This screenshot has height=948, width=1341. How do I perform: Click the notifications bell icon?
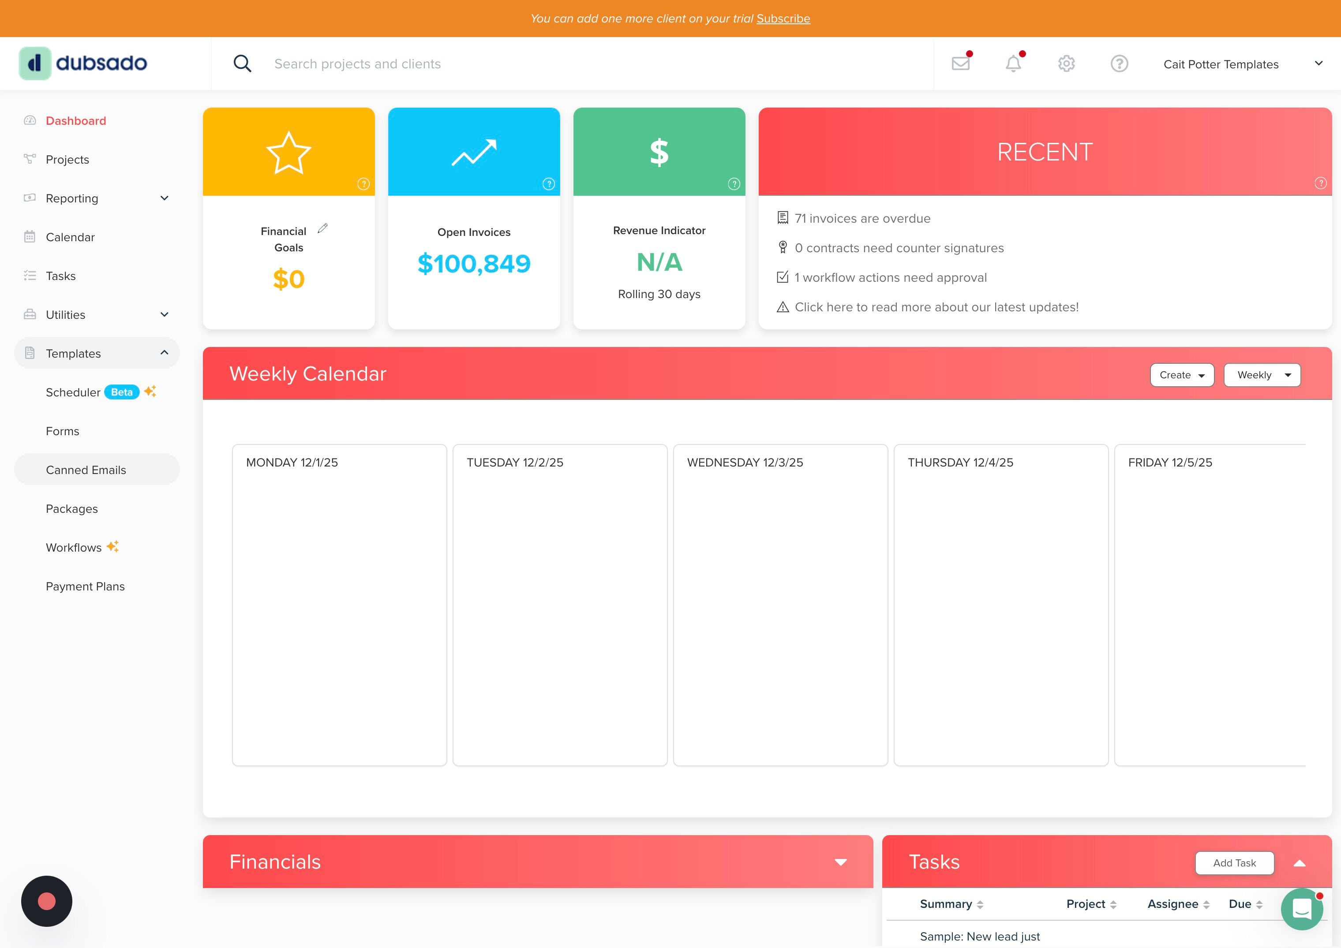click(1013, 63)
